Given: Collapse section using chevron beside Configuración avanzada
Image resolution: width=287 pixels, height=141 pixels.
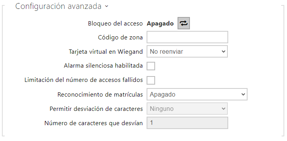Looking at the screenshot, I should click(107, 7).
